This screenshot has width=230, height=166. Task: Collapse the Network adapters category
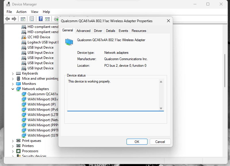pyautogui.click(x=13, y=89)
